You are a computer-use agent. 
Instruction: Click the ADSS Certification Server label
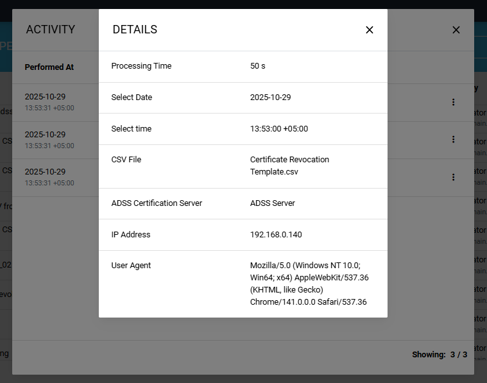157,203
